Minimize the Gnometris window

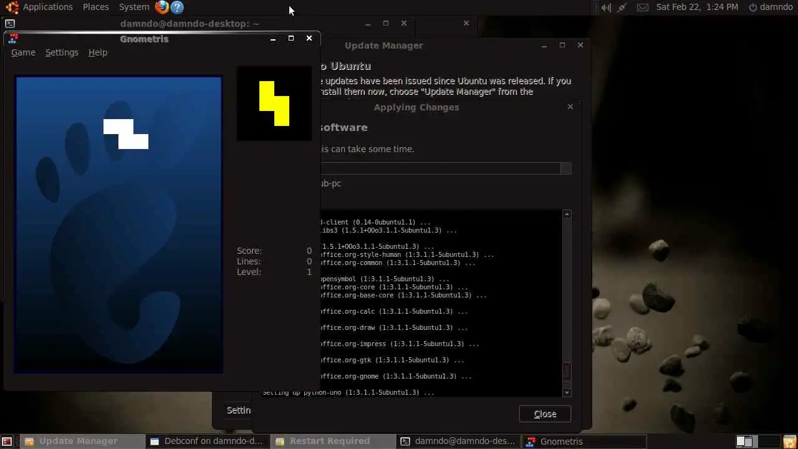tap(273, 39)
